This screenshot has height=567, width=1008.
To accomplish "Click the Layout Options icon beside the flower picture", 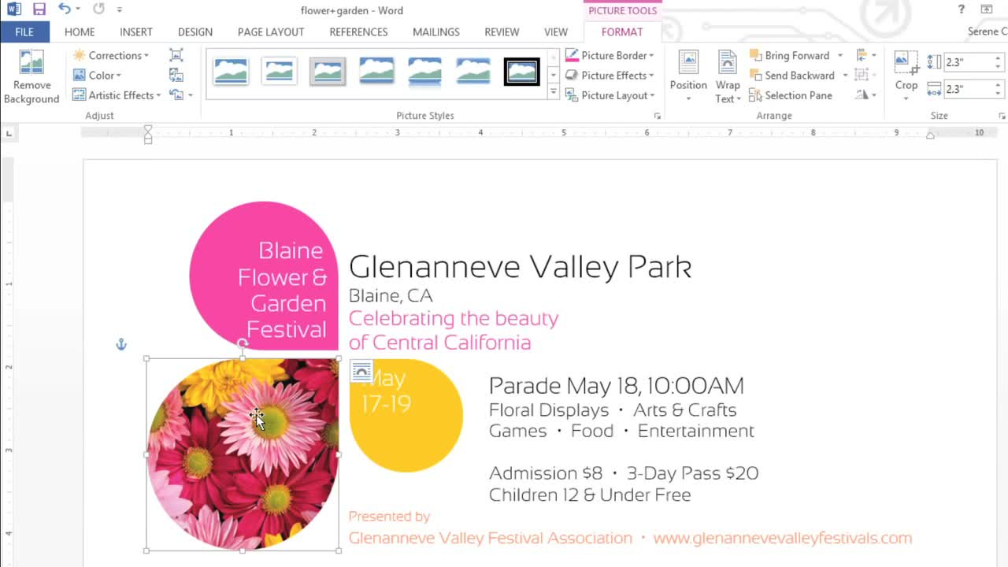I will (x=361, y=372).
